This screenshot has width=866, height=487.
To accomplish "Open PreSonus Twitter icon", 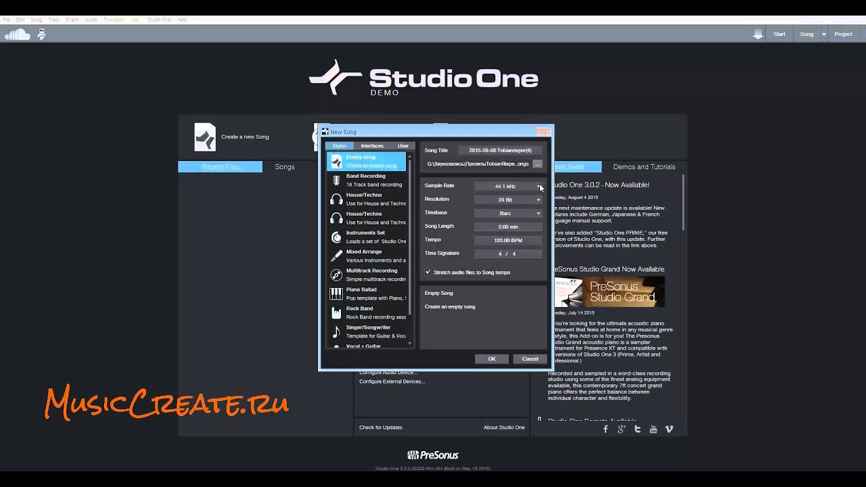I will click(637, 429).
